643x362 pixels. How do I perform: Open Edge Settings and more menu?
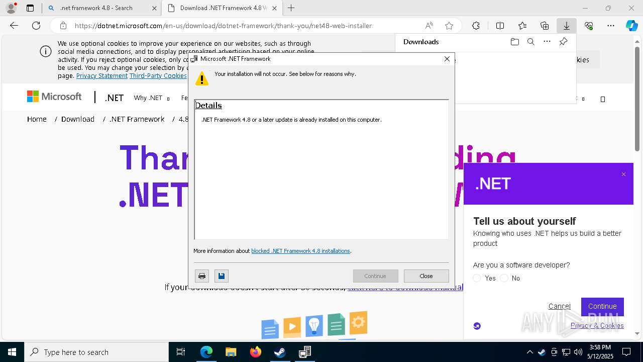click(x=611, y=26)
